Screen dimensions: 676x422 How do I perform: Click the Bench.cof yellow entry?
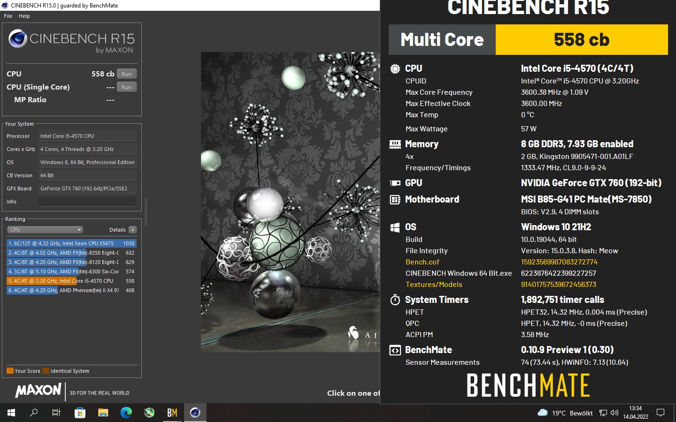click(422, 262)
